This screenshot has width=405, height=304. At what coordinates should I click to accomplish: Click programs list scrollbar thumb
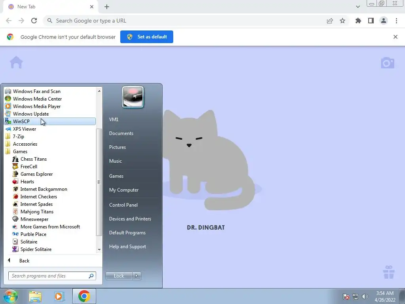pos(98,182)
